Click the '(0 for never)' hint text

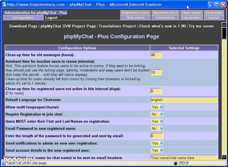tap(14, 93)
